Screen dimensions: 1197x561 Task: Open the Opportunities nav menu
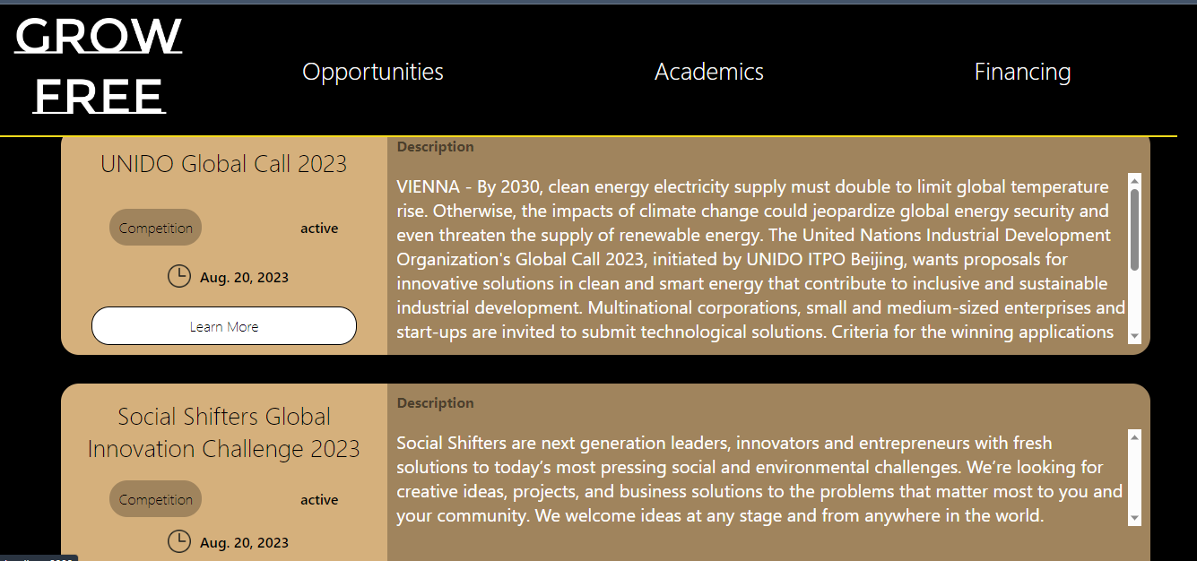click(373, 72)
